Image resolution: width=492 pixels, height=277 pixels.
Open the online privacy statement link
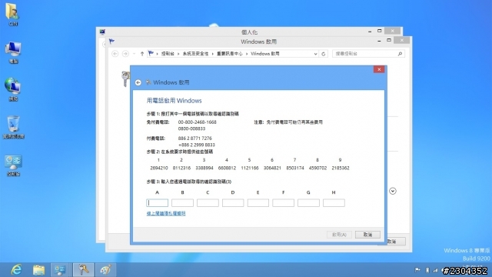click(166, 214)
